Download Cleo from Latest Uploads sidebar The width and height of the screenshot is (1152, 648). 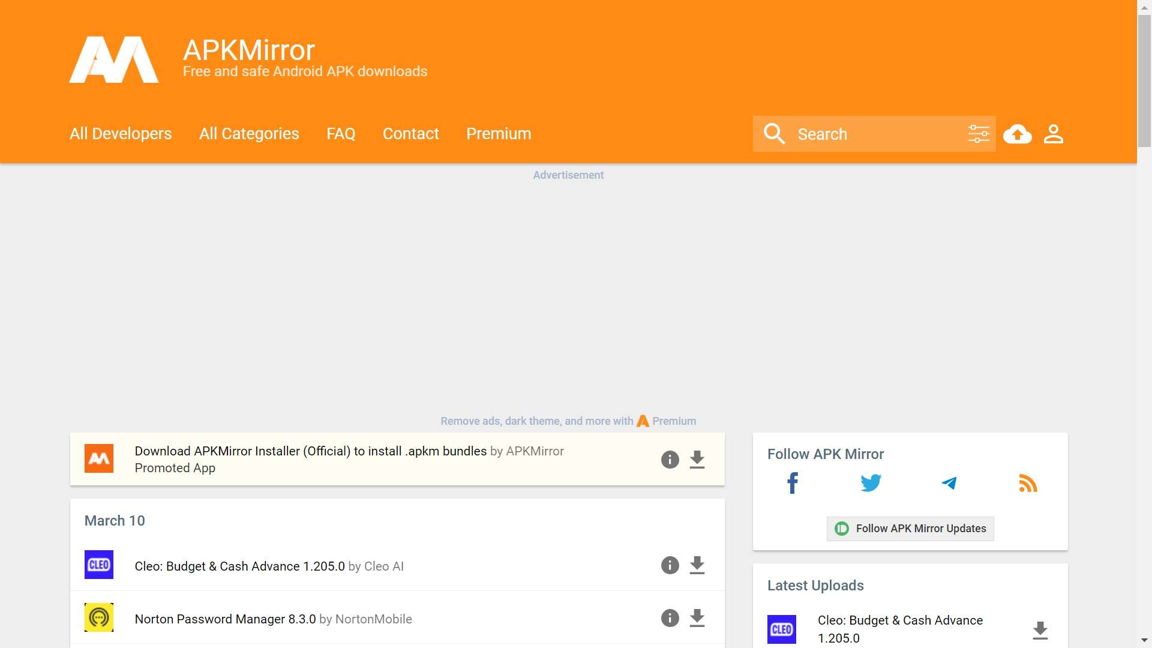click(1040, 630)
